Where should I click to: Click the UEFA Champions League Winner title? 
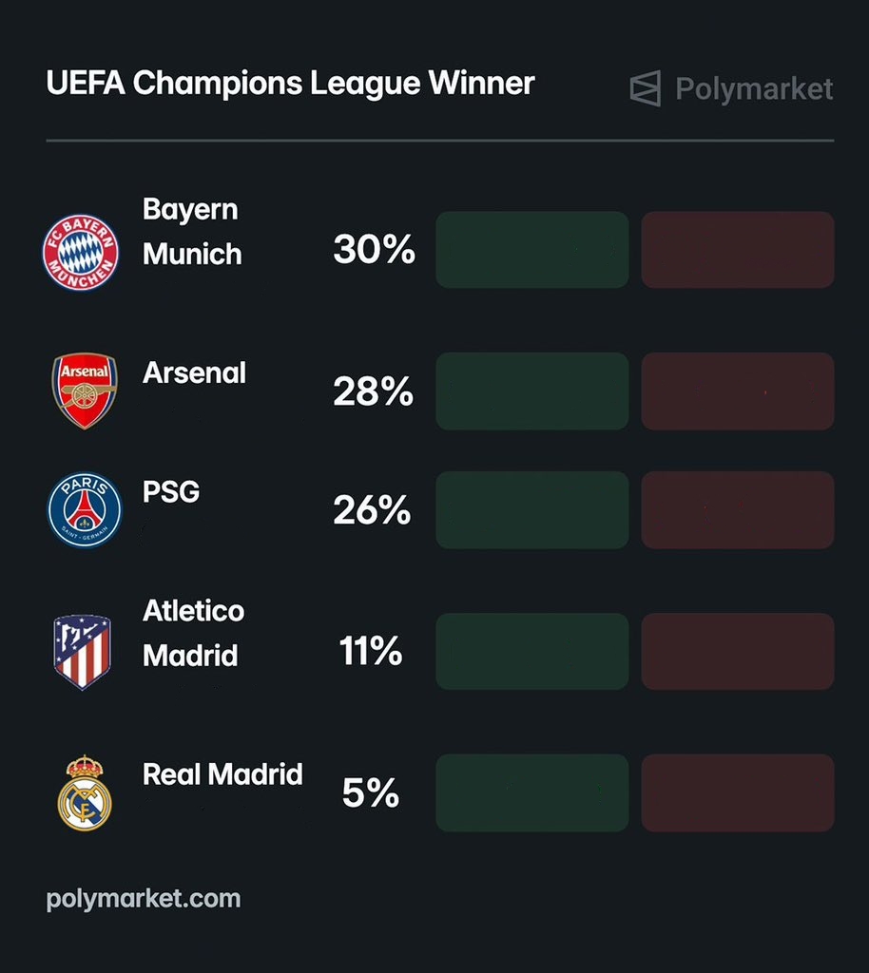point(290,84)
